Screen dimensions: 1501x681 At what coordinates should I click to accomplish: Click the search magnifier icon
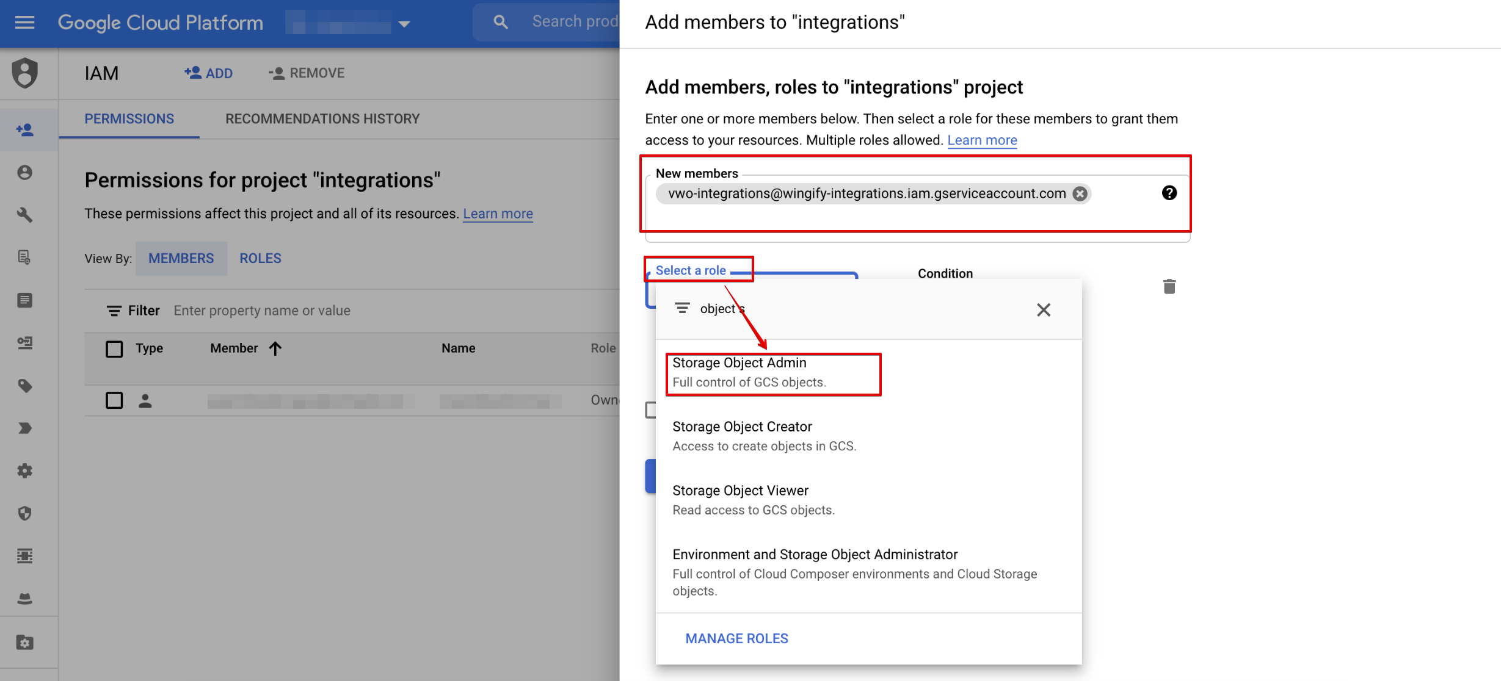point(501,22)
